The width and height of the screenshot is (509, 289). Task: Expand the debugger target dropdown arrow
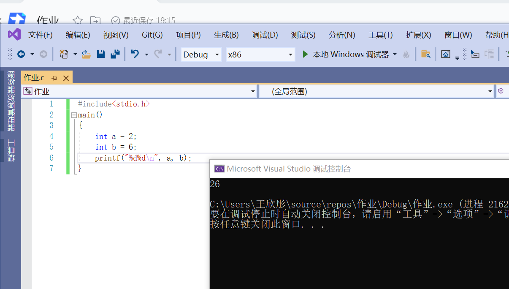(x=395, y=55)
